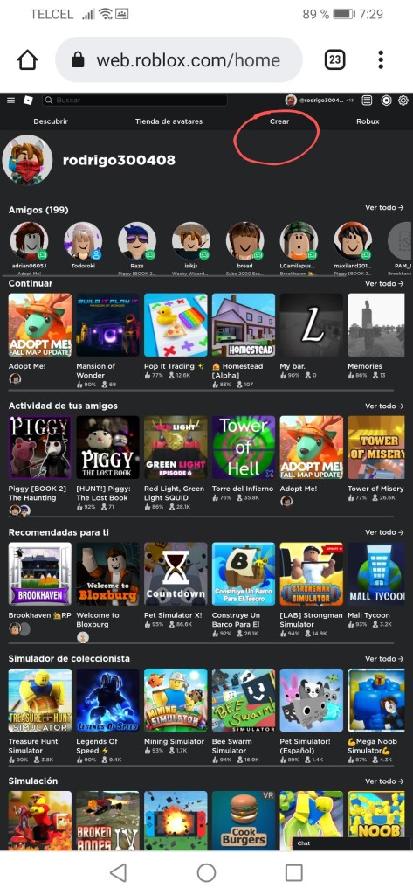Open the Roblox settings gear
The width and height of the screenshot is (413, 895).
403,101
